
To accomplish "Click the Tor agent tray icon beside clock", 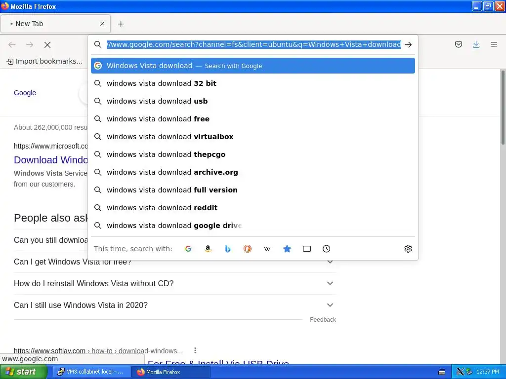I will 469,372.
